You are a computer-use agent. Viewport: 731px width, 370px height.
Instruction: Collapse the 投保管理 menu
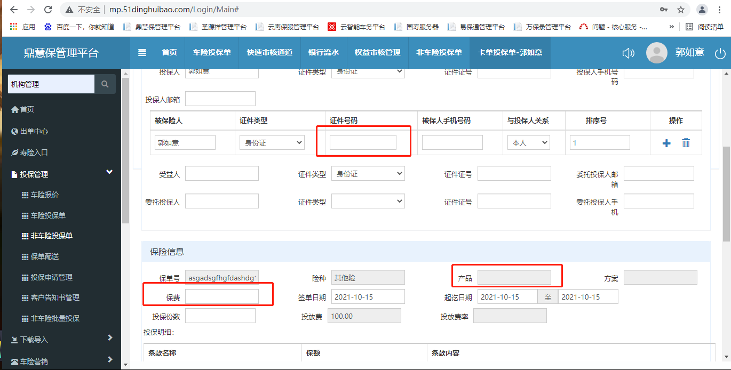(x=61, y=174)
